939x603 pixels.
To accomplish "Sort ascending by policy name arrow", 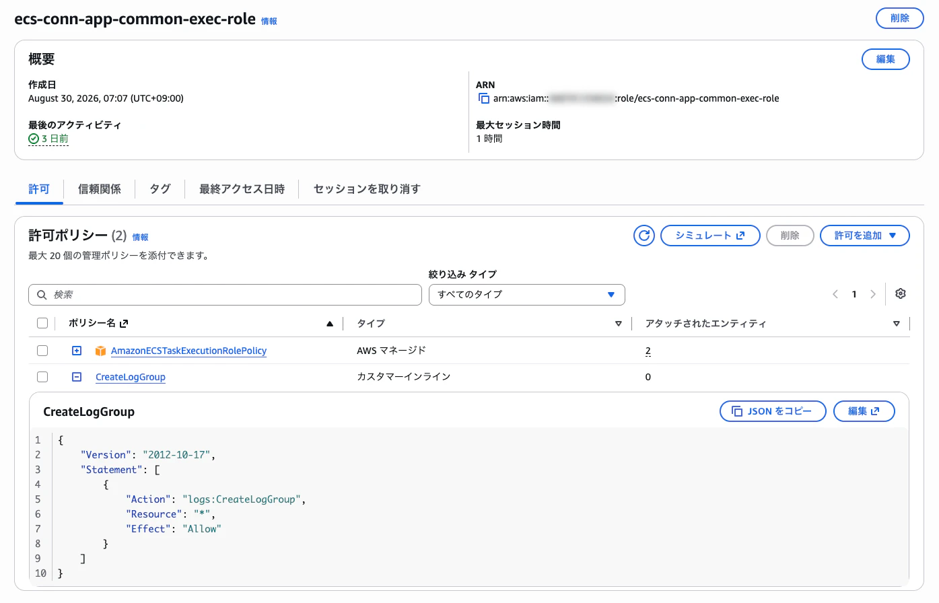I will click(x=330, y=324).
